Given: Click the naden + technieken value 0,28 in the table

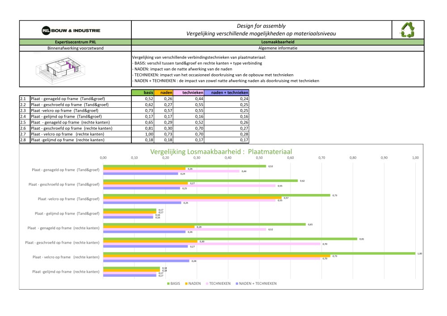Looking at the screenshot, I should point(226,134).
